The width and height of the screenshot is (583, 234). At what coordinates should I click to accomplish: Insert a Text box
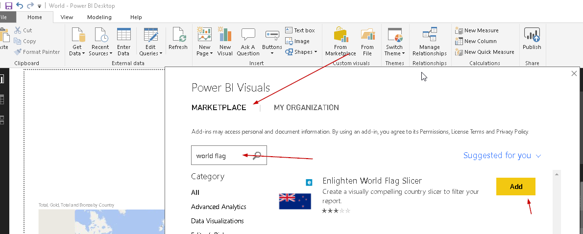pyautogui.click(x=300, y=30)
